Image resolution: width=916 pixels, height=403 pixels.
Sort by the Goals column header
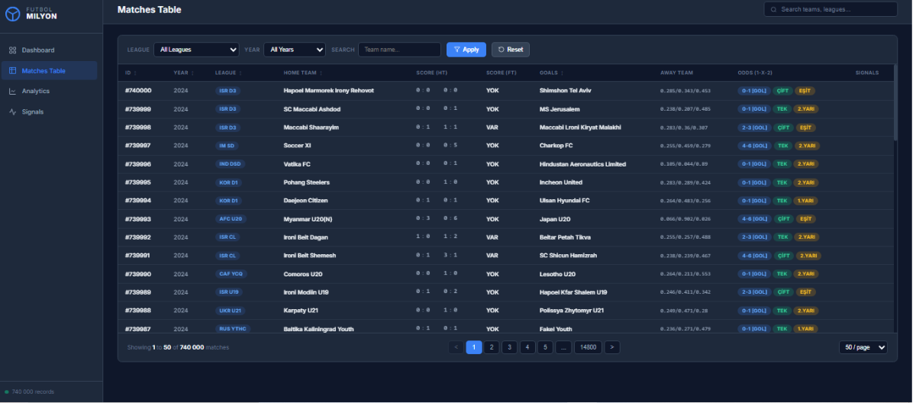[551, 73]
